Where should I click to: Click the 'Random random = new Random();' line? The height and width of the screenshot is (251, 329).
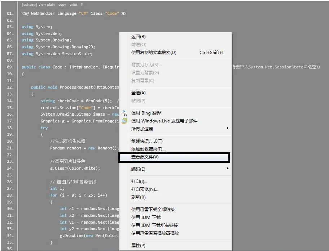tap(84, 148)
